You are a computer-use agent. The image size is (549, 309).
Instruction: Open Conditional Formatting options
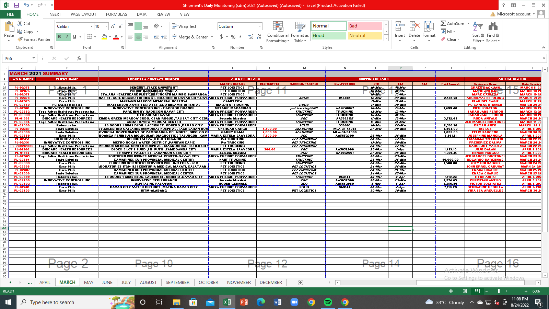(278, 32)
